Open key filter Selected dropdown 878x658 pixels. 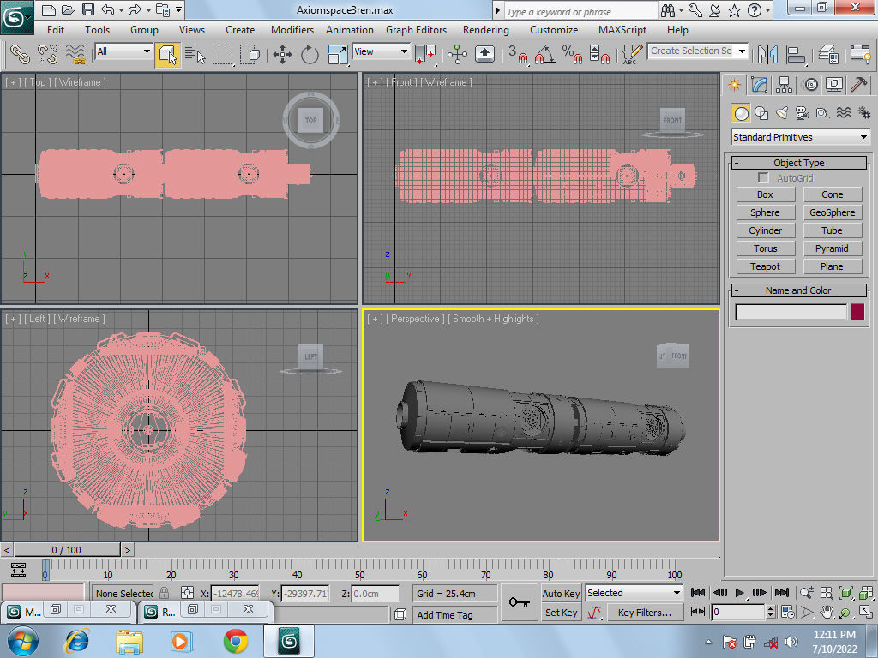pos(634,593)
